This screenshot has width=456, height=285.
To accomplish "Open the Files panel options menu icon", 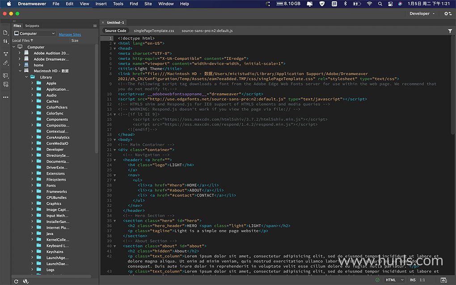I will click(95, 26).
